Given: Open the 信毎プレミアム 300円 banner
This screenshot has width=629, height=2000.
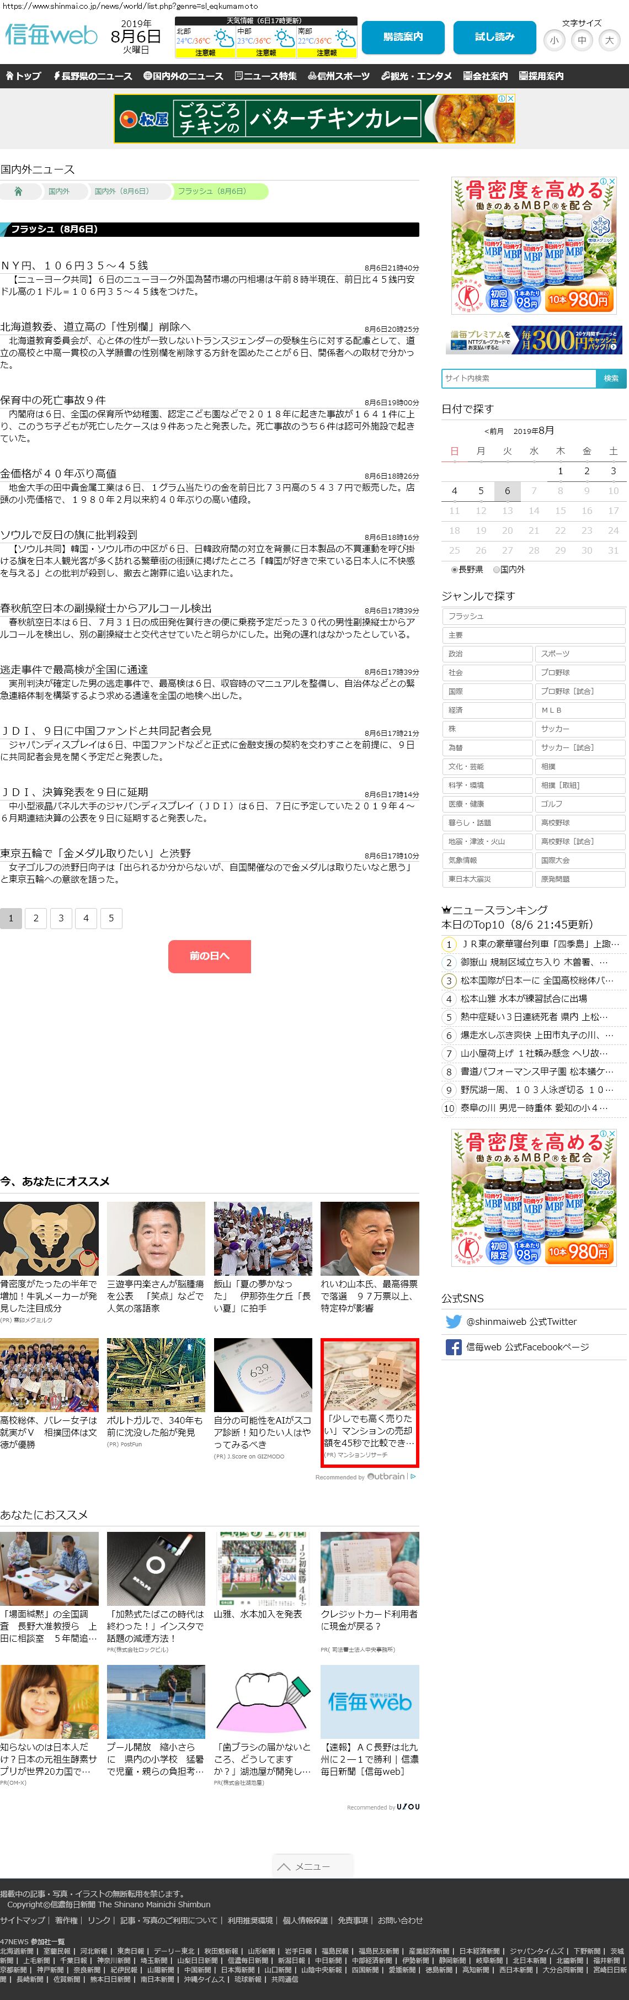Looking at the screenshot, I should 534,339.
